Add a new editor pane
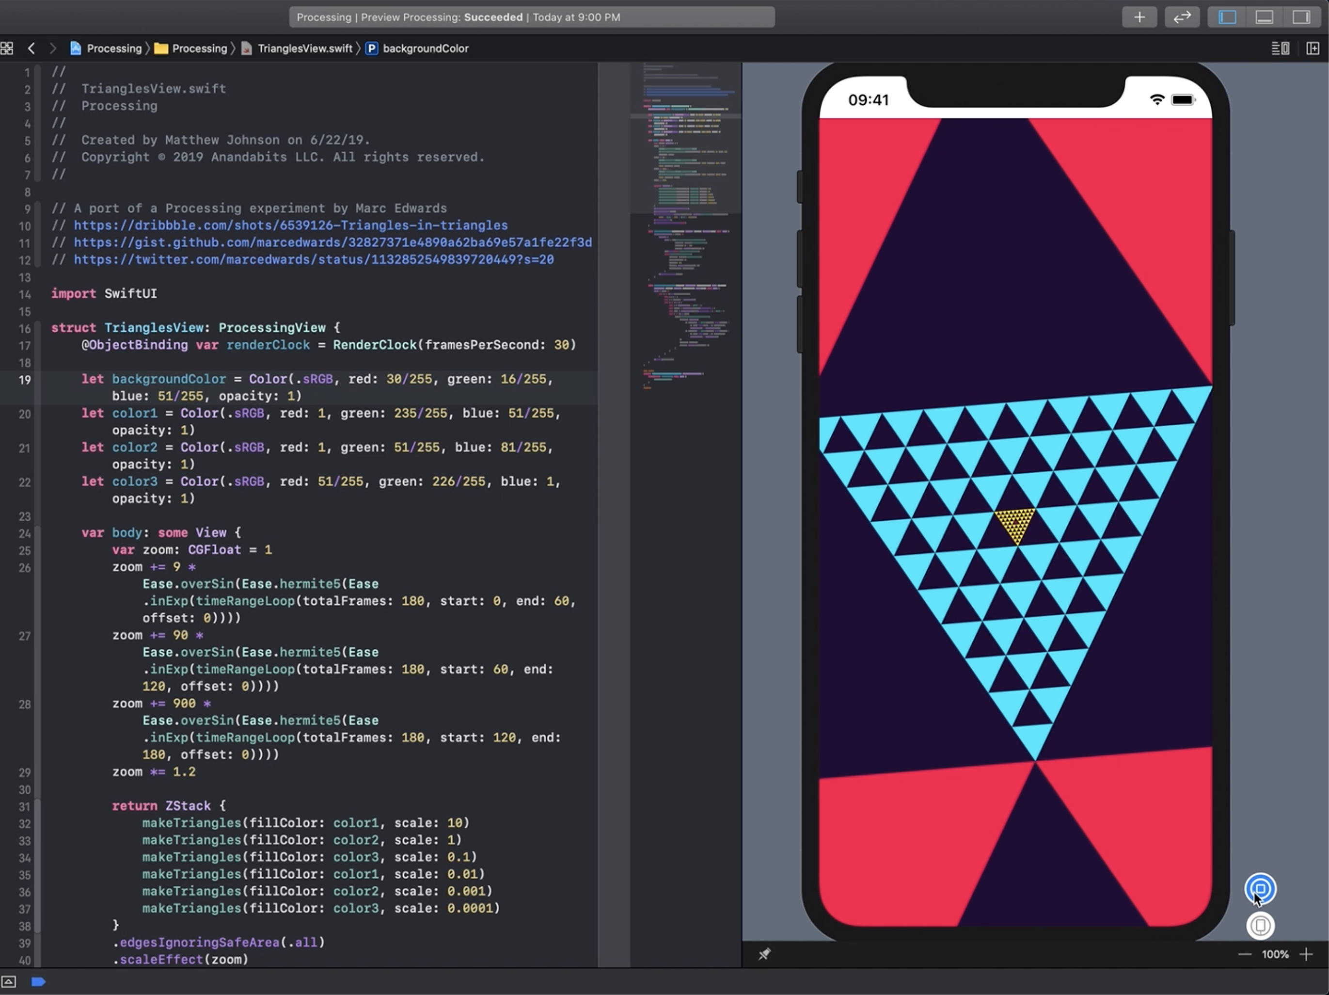 tap(1312, 48)
